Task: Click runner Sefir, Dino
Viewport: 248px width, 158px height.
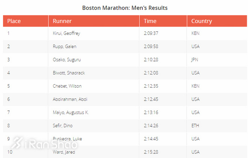Action: (x=62, y=125)
